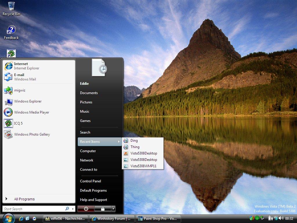297x223 pixels.
Task: Open Vista5308WMP11 from Recent Items
Action: (x=143, y=166)
